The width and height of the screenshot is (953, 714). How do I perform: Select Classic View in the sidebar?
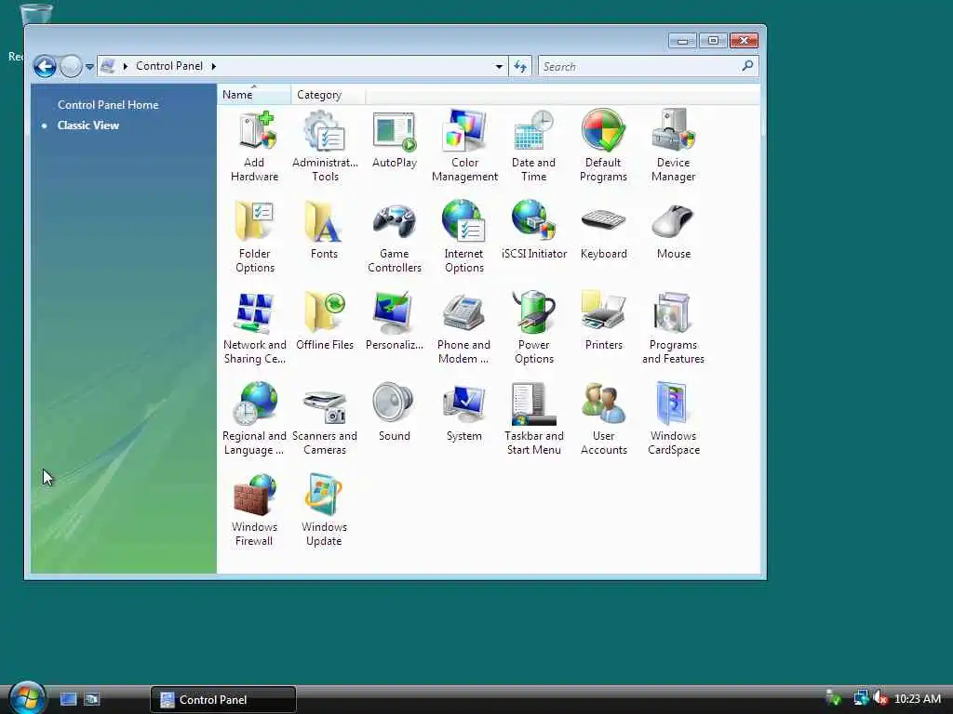88,126
